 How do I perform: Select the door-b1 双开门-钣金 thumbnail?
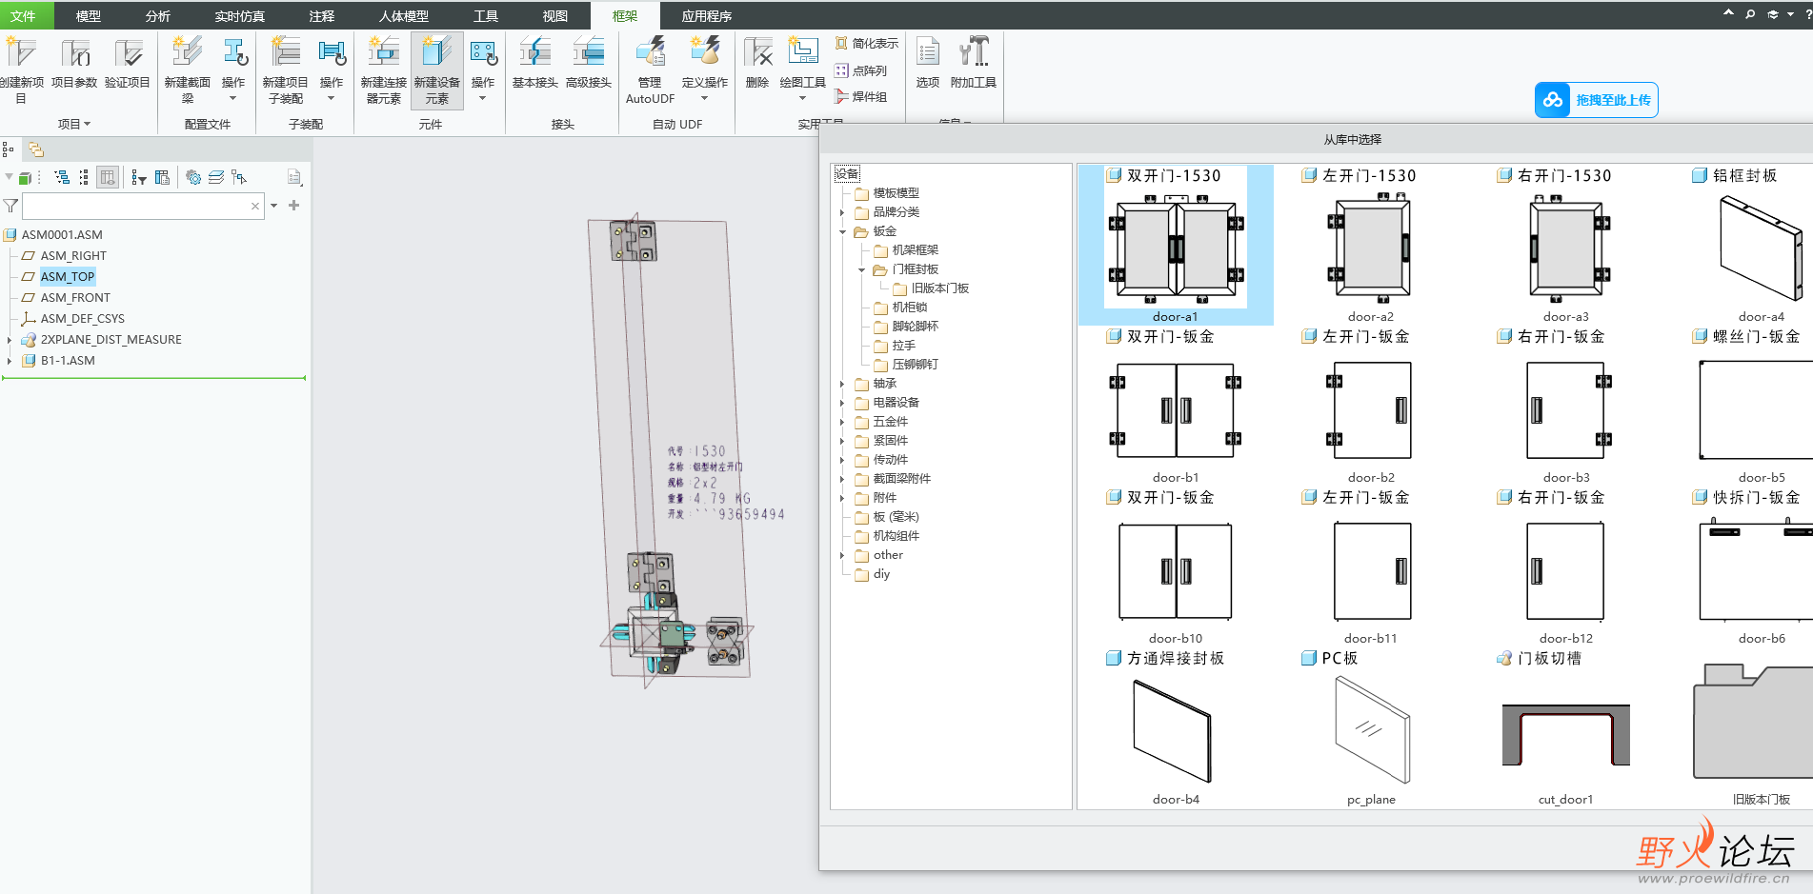(x=1176, y=410)
